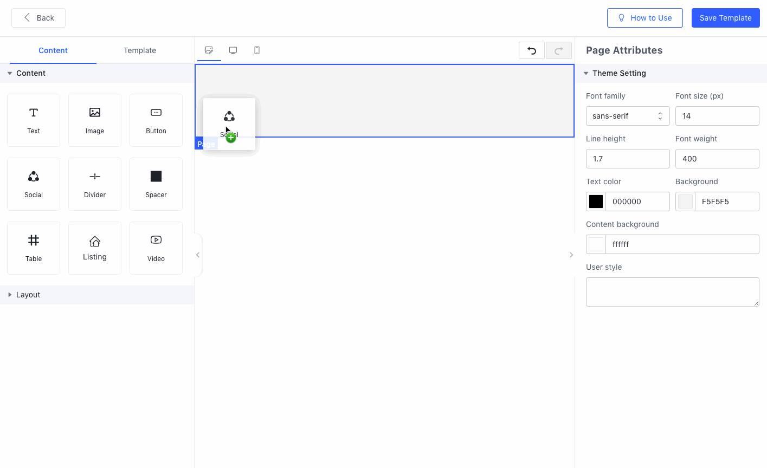The height and width of the screenshot is (468, 767).
Task: Switch to mobile preview mode
Action: tap(257, 50)
